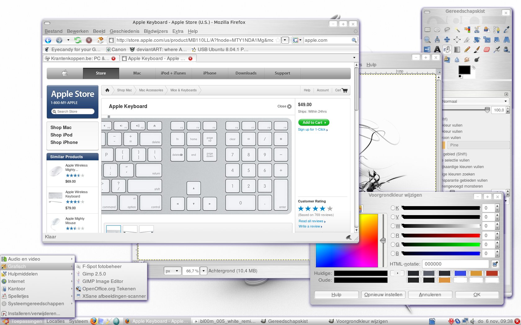The width and height of the screenshot is (521, 325).
Task: Select the G green channel radio button
Action: point(393,245)
